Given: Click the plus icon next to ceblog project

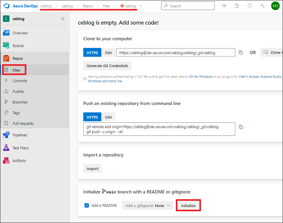Looking at the screenshot, I should pyautogui.click(x=63, y=19).
